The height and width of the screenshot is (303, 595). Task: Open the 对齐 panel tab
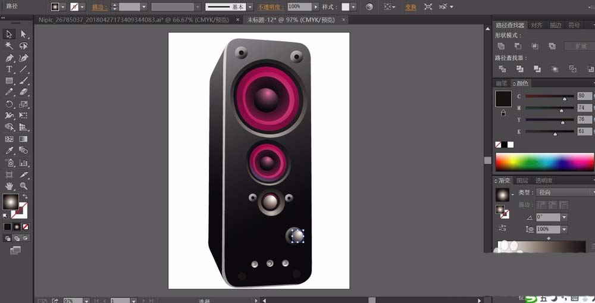(x=537, y=25)
